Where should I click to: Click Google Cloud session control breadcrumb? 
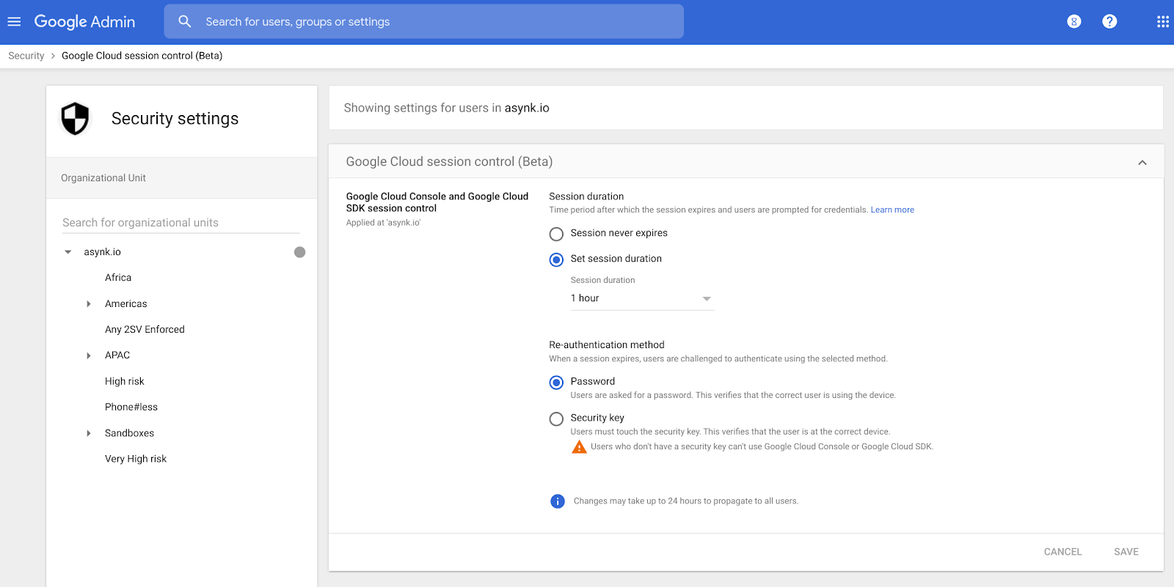click(142, 56)
